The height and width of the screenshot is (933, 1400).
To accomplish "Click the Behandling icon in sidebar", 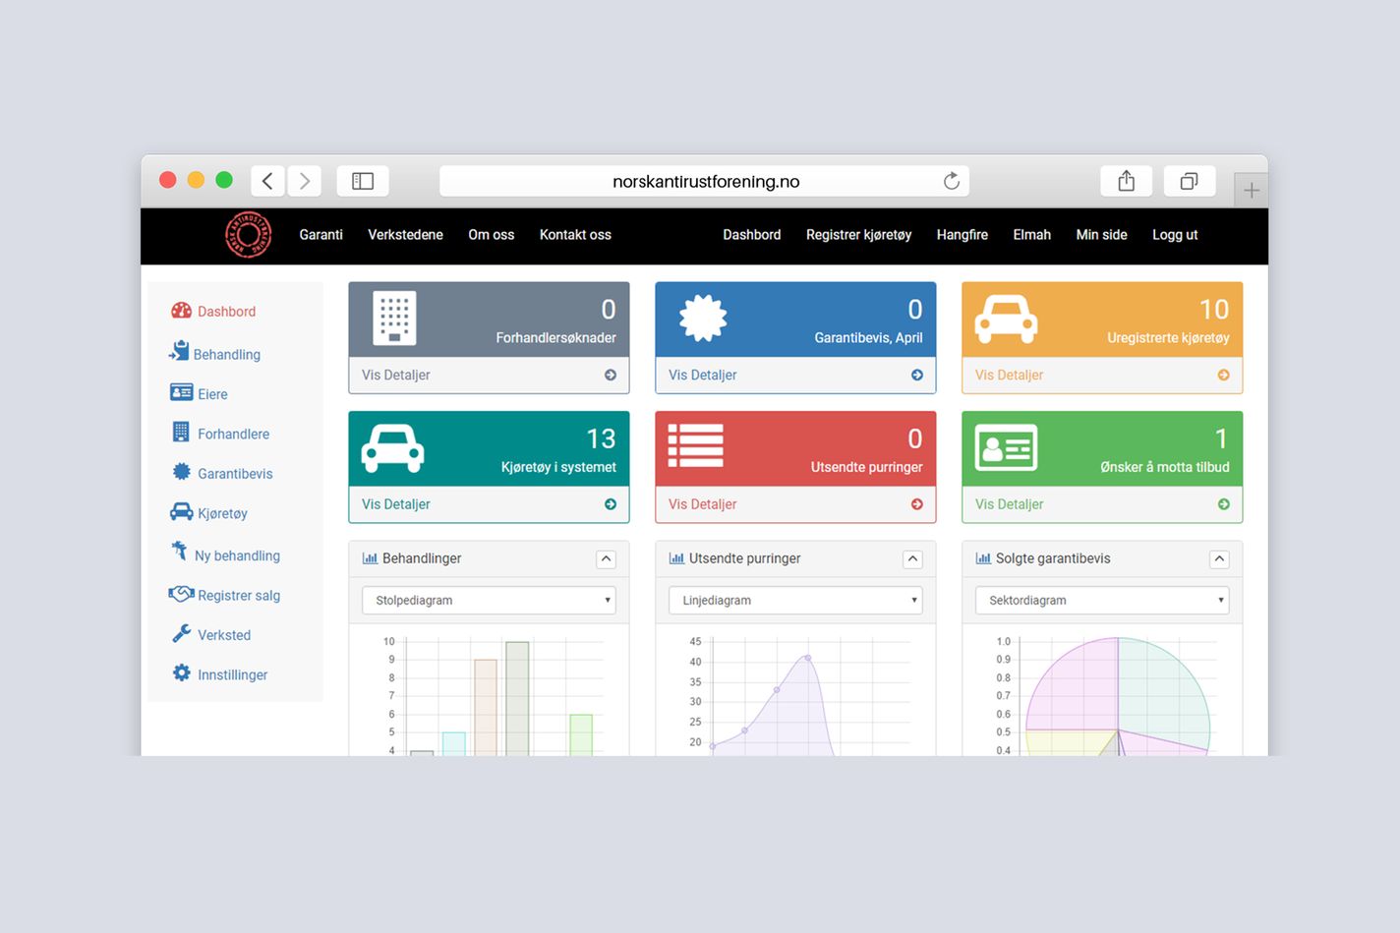I will [179, 351].
